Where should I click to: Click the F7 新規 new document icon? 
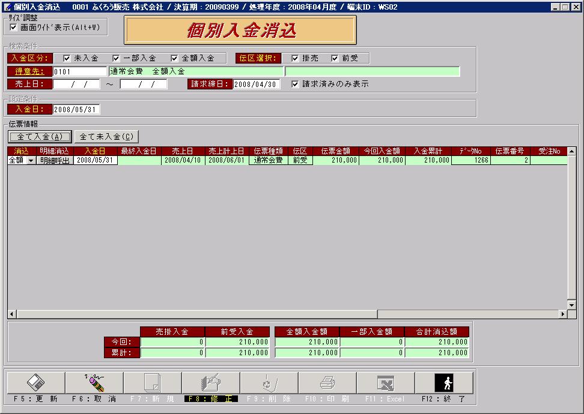(153, 382)
